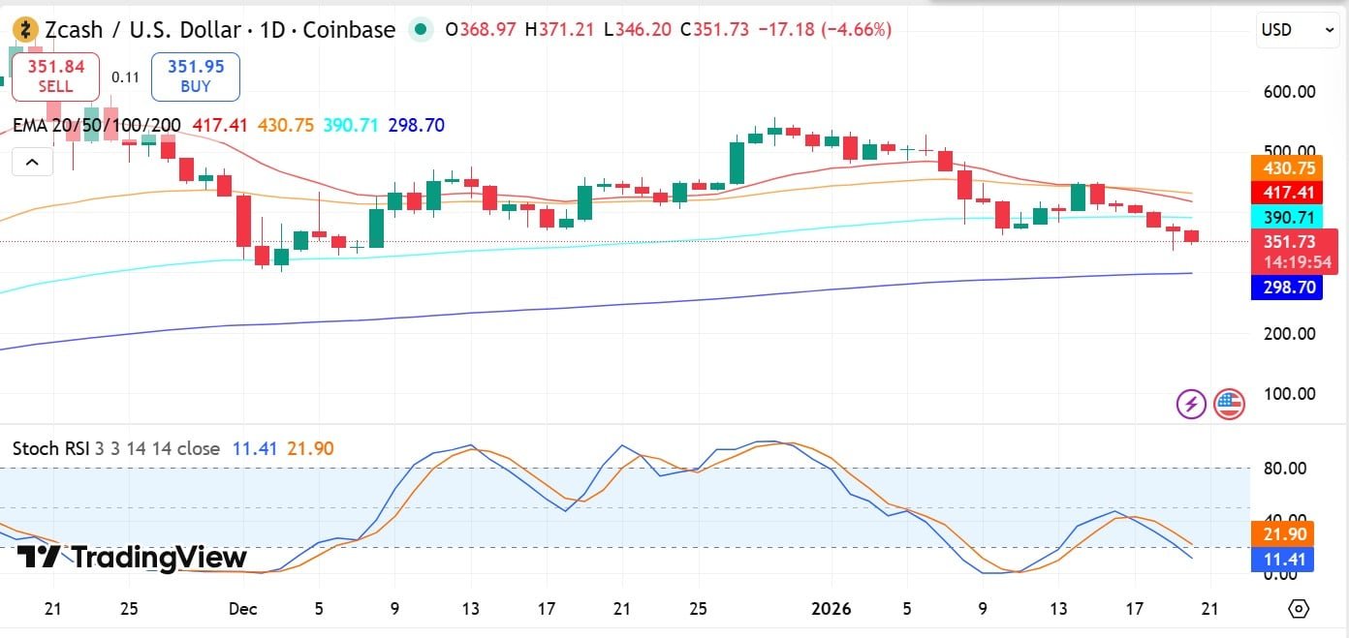Open chart settings icon in bottom-right corner
This screenshot has width=1349, height=638.
tap(1299, 609)
